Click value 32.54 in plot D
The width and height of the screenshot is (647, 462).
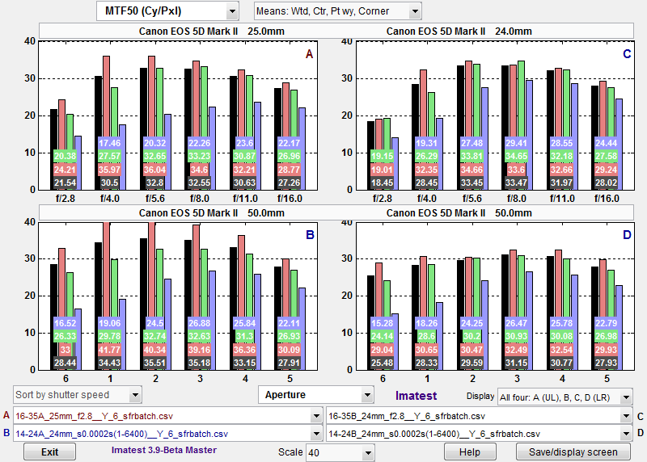(561, 350)
